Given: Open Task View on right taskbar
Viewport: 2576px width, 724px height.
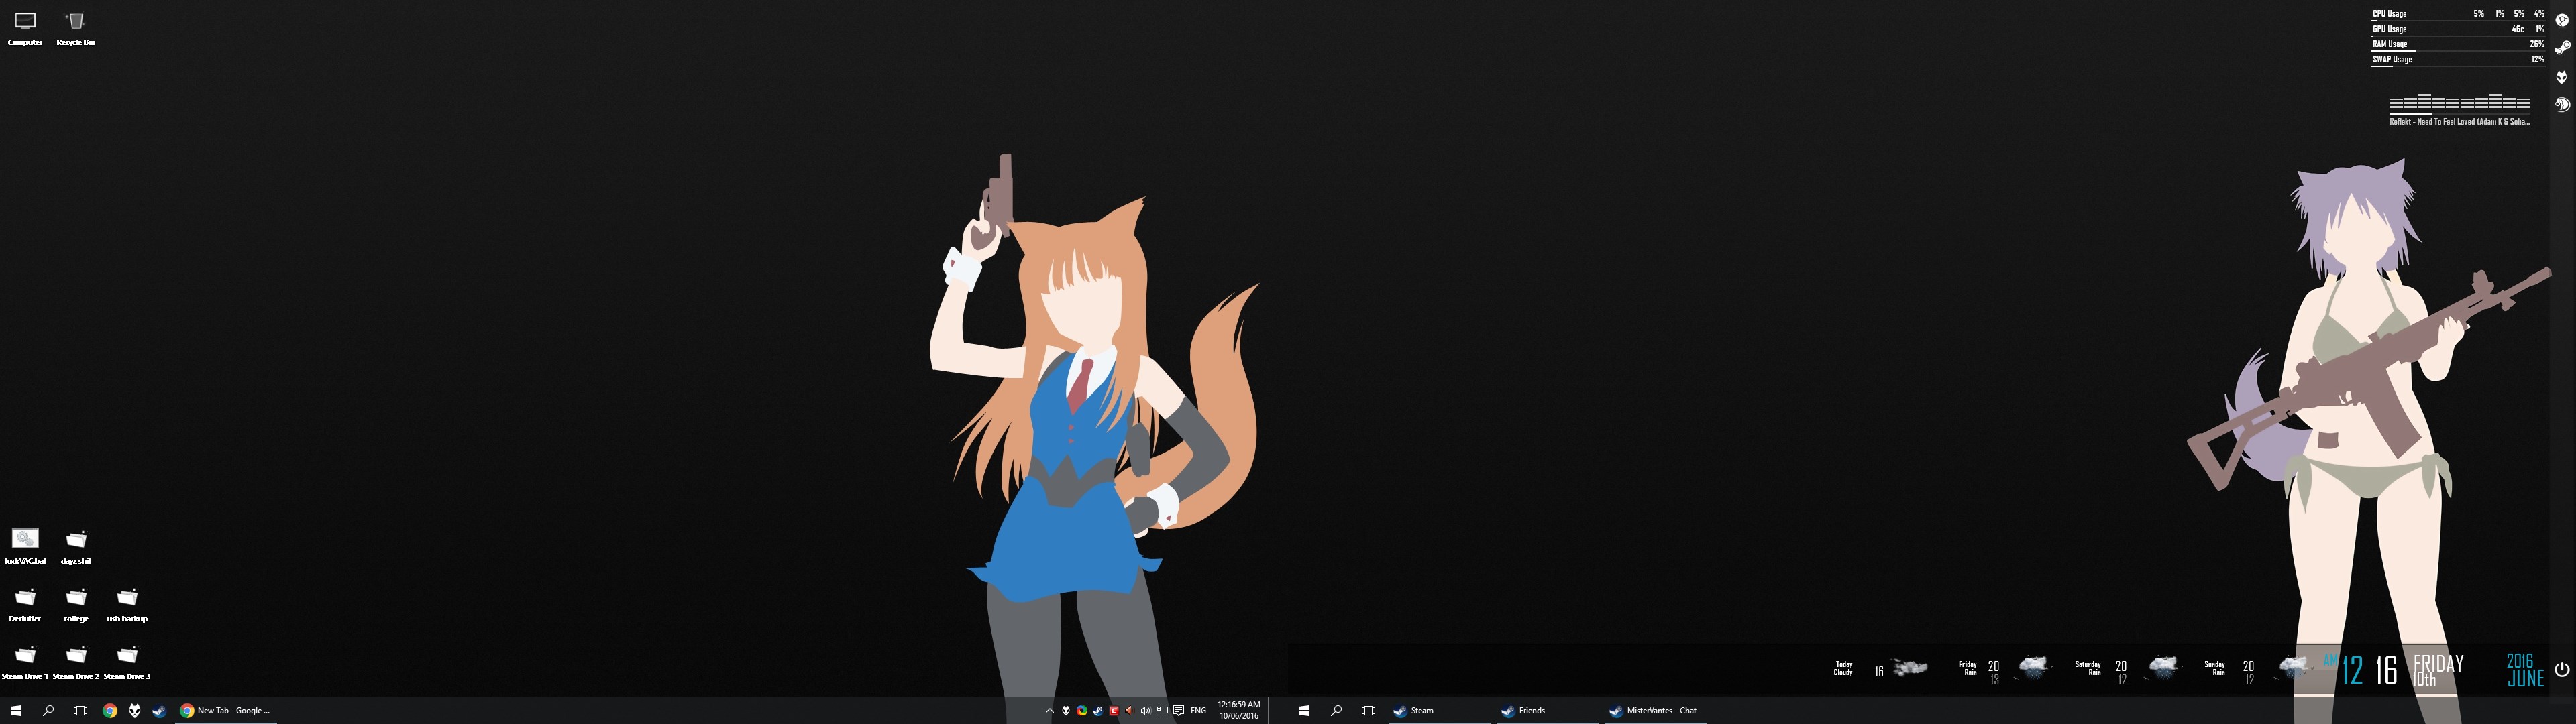Looking at the screenshot, I should tap(1368, 711).
